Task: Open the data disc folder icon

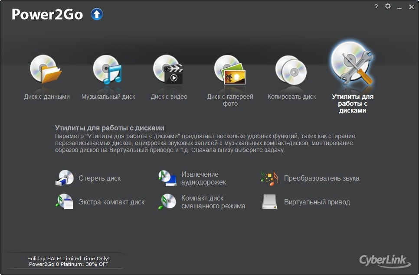Action: (46, 69)
